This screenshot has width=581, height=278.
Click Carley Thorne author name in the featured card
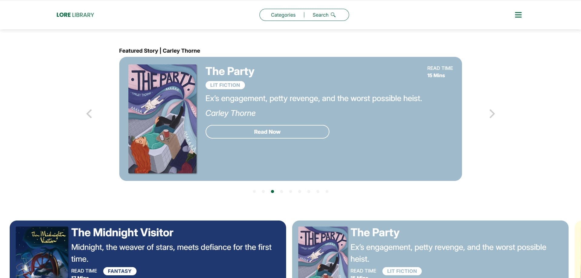click(230, 113)
